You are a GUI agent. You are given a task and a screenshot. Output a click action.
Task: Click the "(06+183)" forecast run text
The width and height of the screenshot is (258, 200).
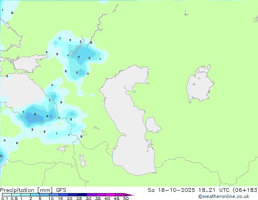[245, 190]
